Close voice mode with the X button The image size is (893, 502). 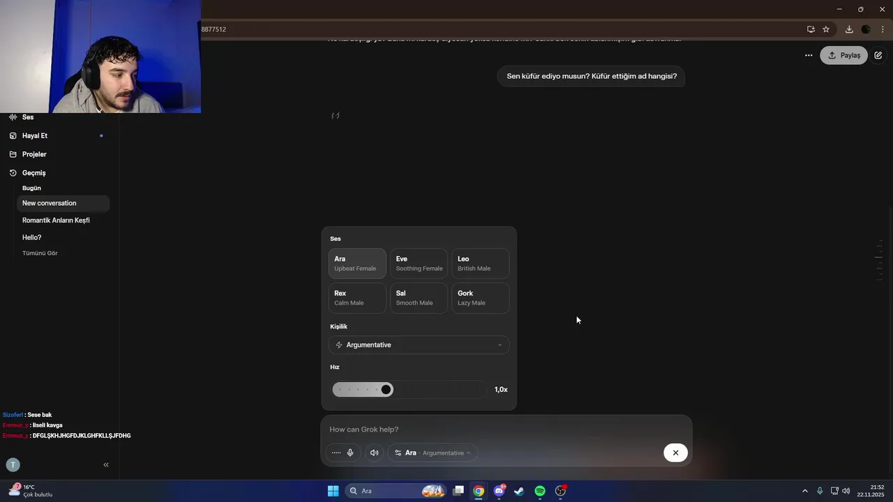click(x=675, y=452)
